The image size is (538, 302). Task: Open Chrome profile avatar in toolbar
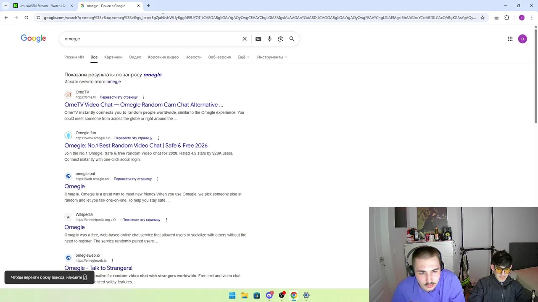522,18
